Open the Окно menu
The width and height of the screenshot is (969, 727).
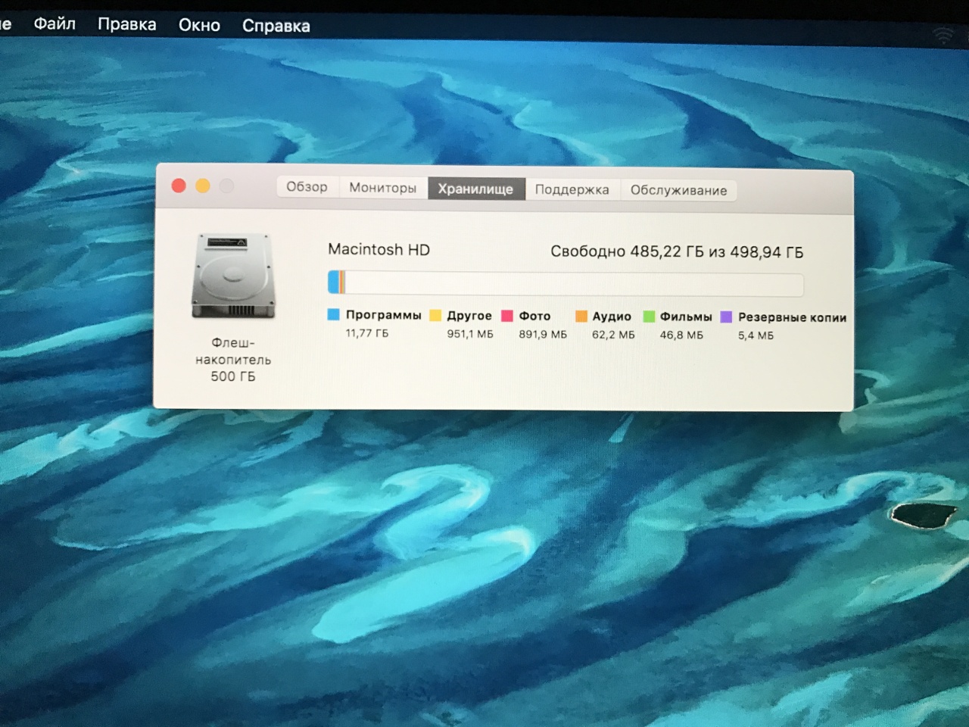coord(199,25)
